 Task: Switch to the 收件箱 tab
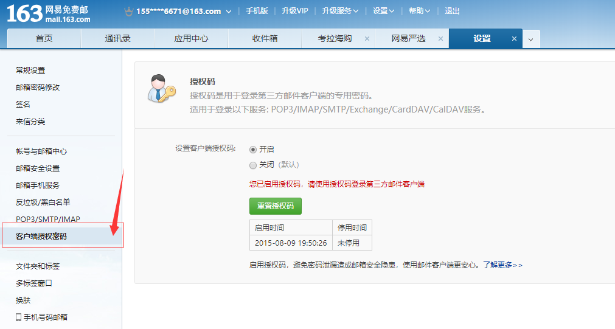265,38
